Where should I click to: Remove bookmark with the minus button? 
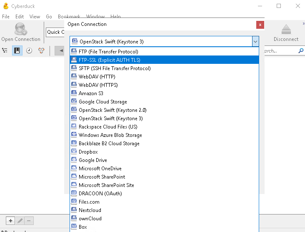(x=29, y=221)
